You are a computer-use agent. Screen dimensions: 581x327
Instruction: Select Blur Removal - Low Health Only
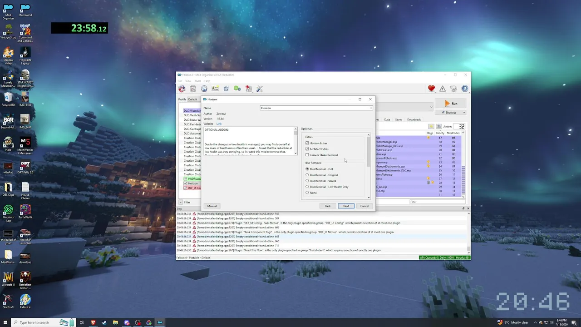307,187
